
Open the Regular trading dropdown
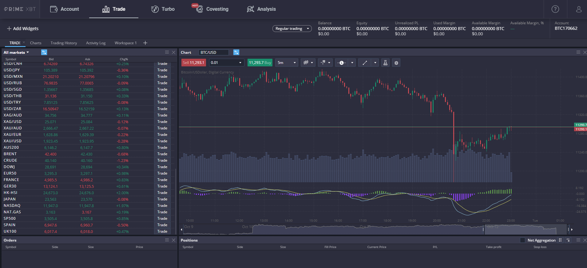(292, 29)
